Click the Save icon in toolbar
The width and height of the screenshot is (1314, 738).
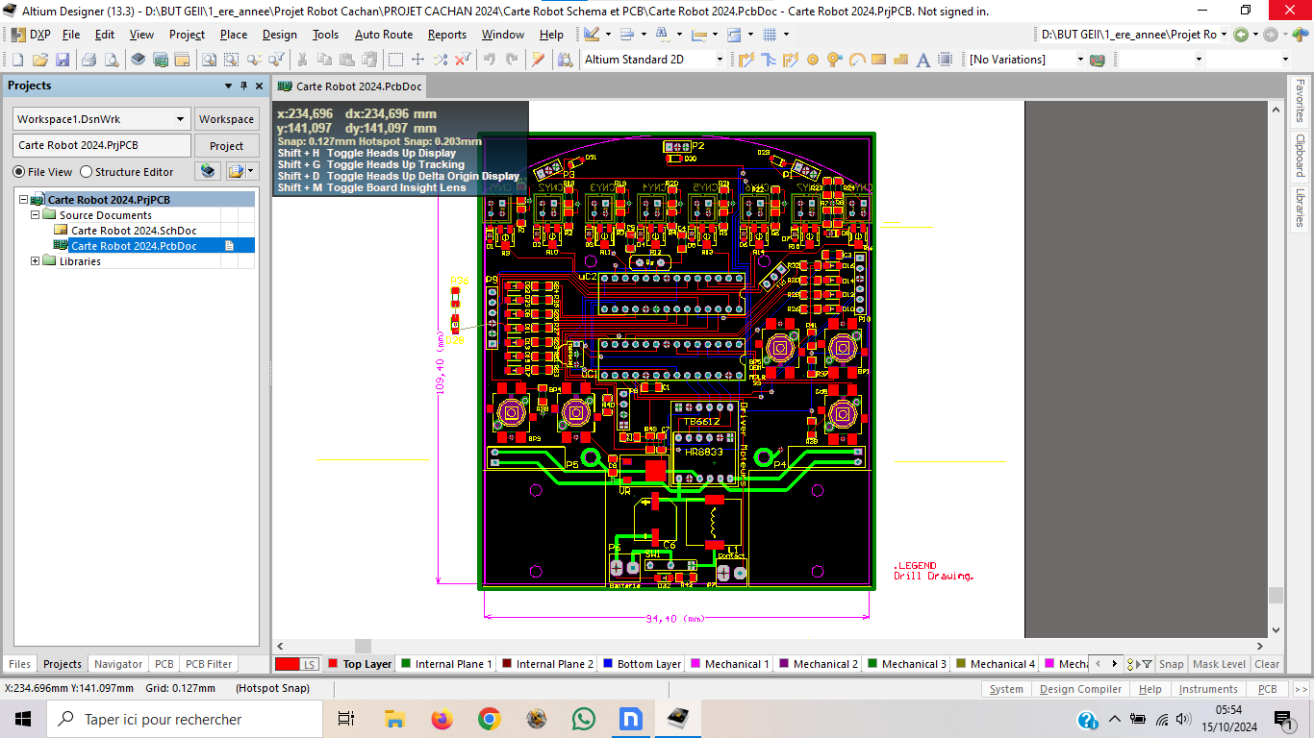tap(63, 60)
